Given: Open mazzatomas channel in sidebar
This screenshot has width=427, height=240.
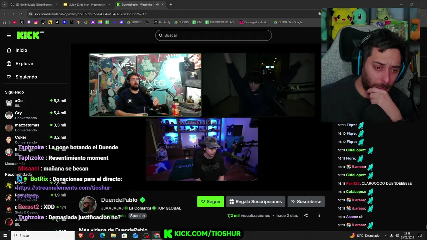Looking at the screenshot, I should [35, 127].
